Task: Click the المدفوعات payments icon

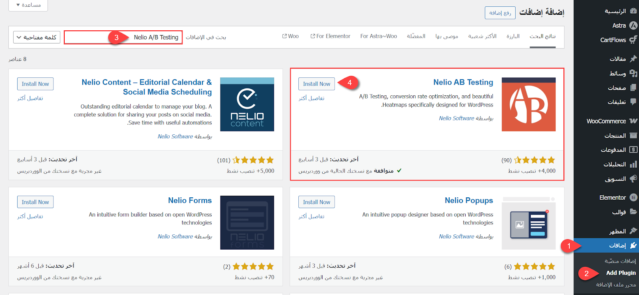Action: 633,149
